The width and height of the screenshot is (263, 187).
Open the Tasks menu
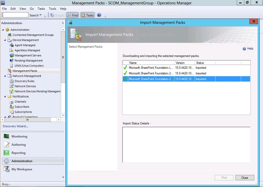click(41, 9)
